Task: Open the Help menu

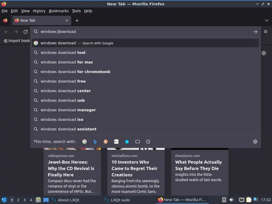Action: [x=88, y=11]
